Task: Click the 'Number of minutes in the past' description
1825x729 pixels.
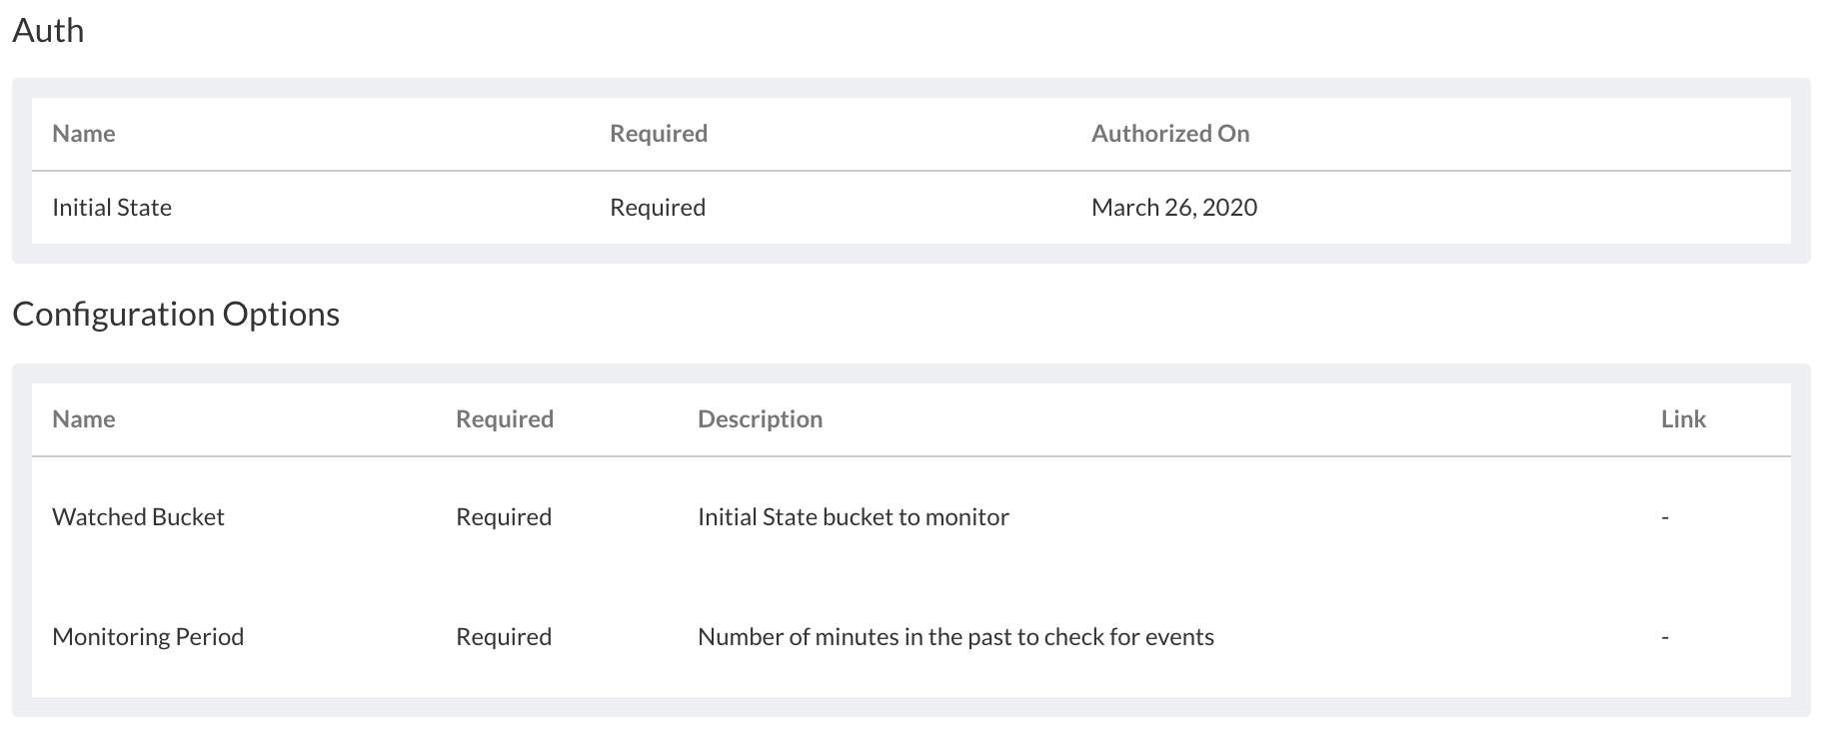Action: (955, 637)
